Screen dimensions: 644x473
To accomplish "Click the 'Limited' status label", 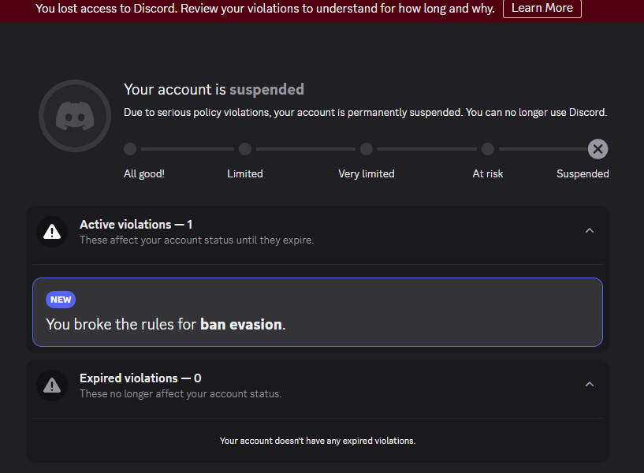I will pyautogui.click(x=245, y=173).
